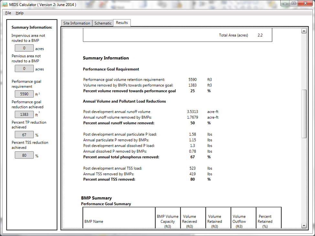The width and height of the screenshot is (315, 236).
Task: Open the Help menu
Action: (19, 13)
